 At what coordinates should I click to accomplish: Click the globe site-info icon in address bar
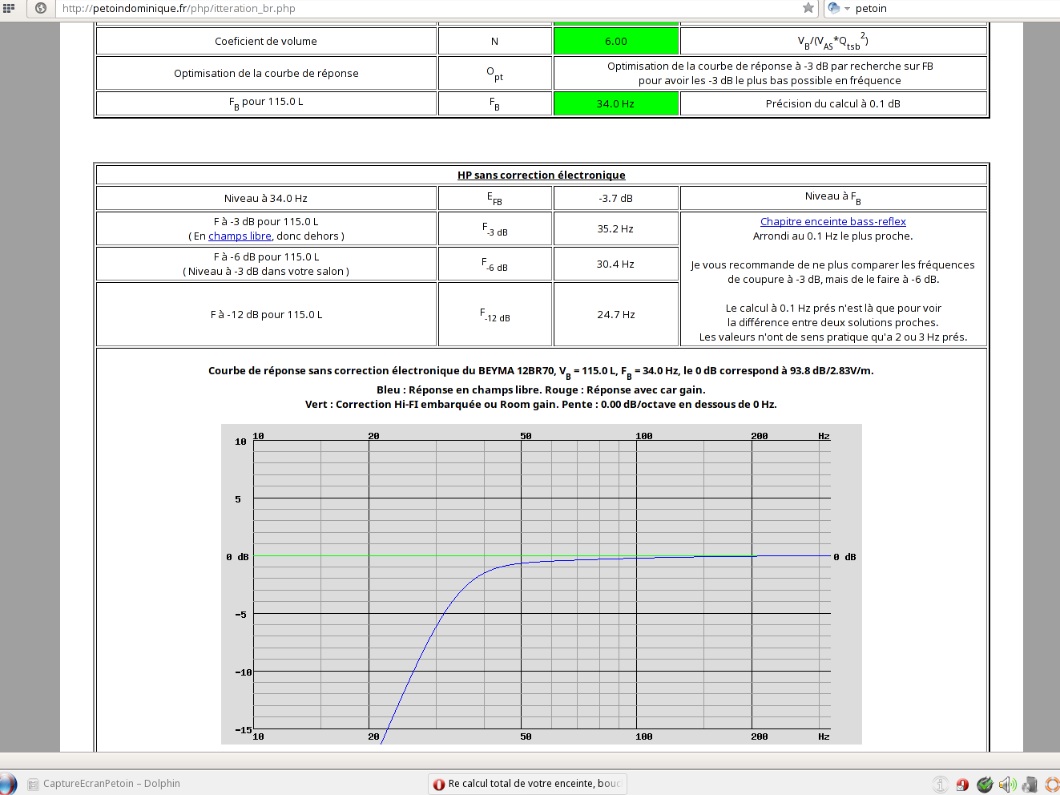(41, 8)
